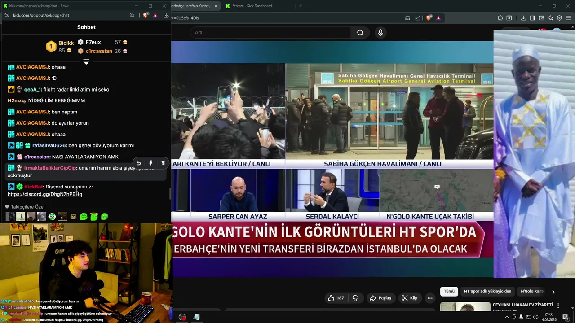Open Brave Shields in main browser window
Image resolution: width=575 pixels, height=323 pixels.
429,18
